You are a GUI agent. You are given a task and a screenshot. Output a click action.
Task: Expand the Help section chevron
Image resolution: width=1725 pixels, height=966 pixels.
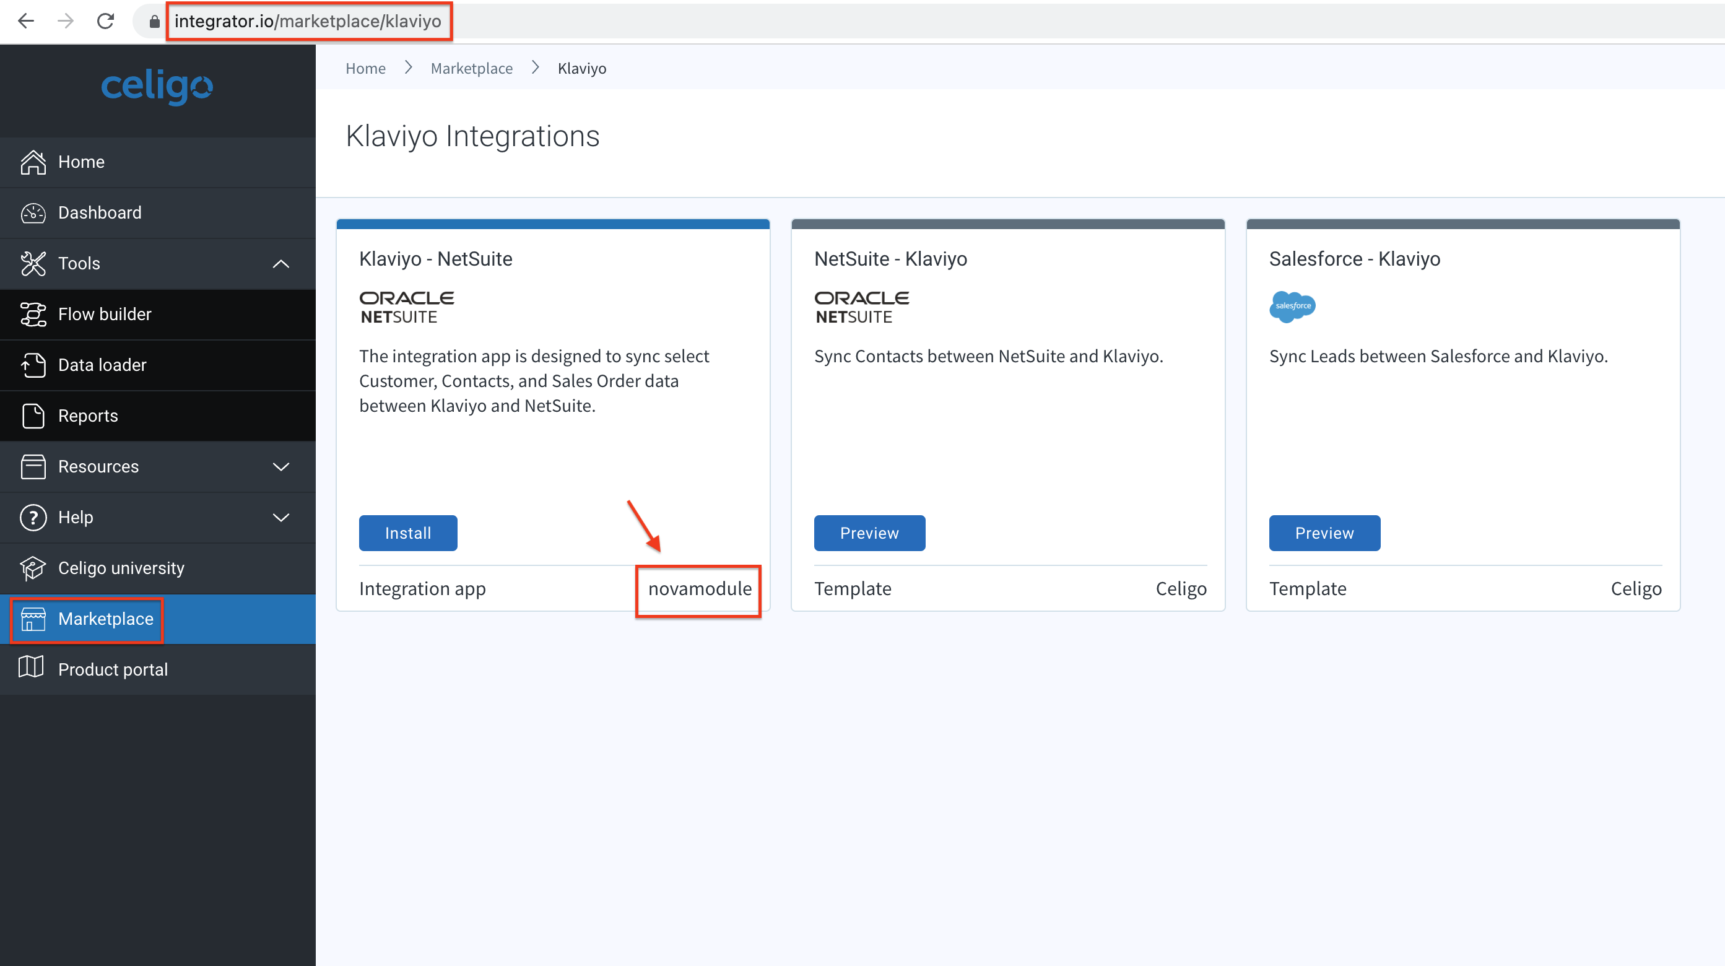[281, 517]
